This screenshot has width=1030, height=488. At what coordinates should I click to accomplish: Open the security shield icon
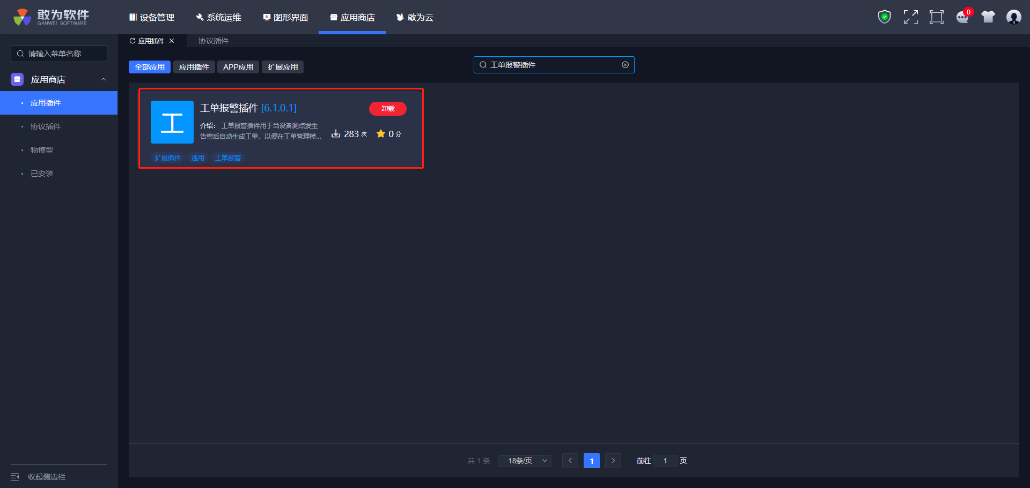[884, 17]
